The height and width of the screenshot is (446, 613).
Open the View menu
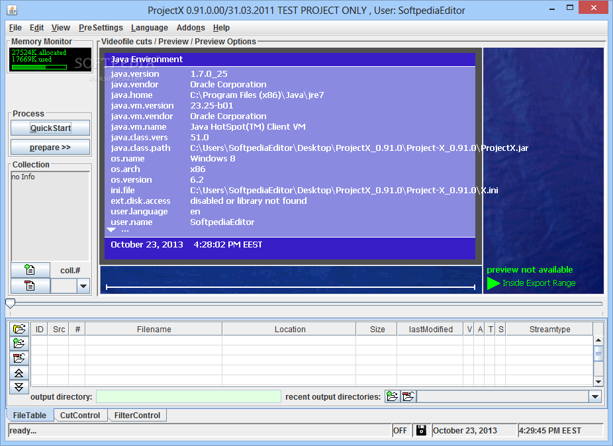[x=61, y=28]
